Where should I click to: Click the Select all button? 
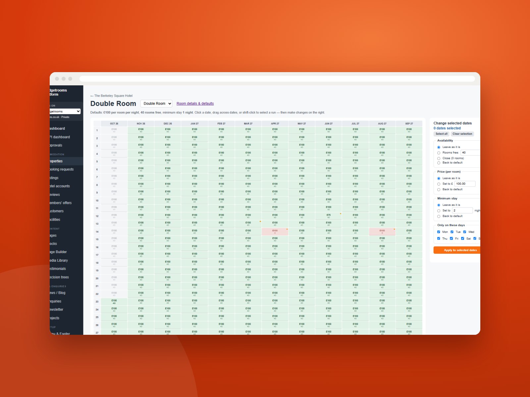(442, 134)
